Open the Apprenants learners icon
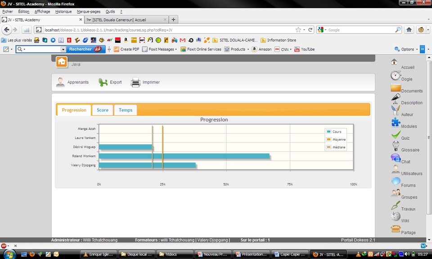Image resolution: width=432 pixels, height=259 pixels. pyautogui.click(x=60, y=82)
